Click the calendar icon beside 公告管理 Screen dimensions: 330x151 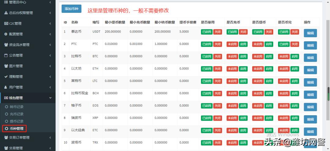(6, 55)
